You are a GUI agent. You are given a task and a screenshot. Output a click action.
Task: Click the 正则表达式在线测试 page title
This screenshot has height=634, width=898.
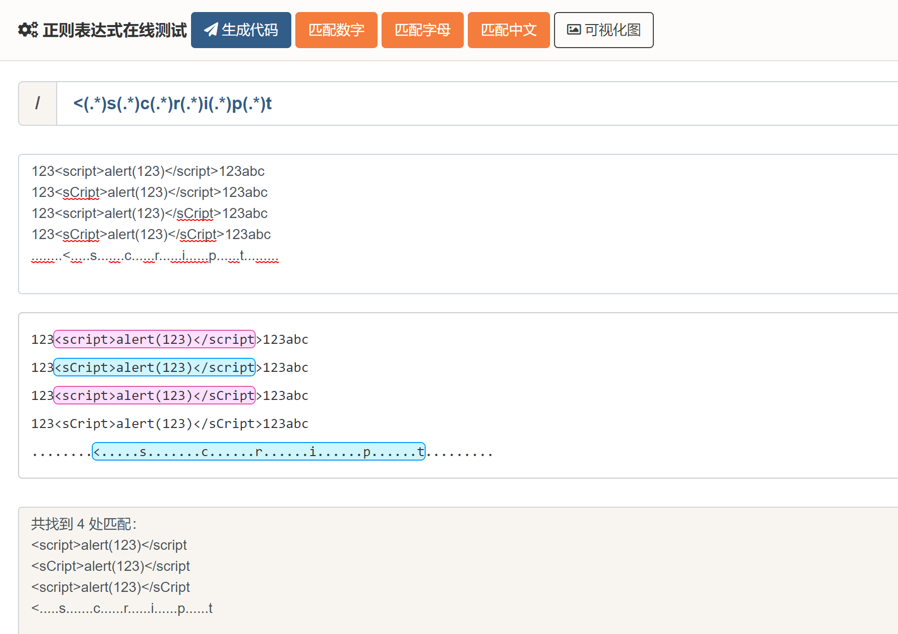tap(115, 30)
